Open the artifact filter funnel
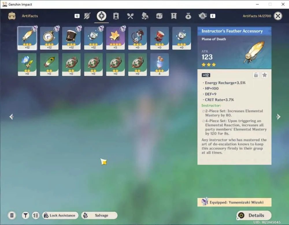This screenshot has height=225, width=289. coord(25,215)
